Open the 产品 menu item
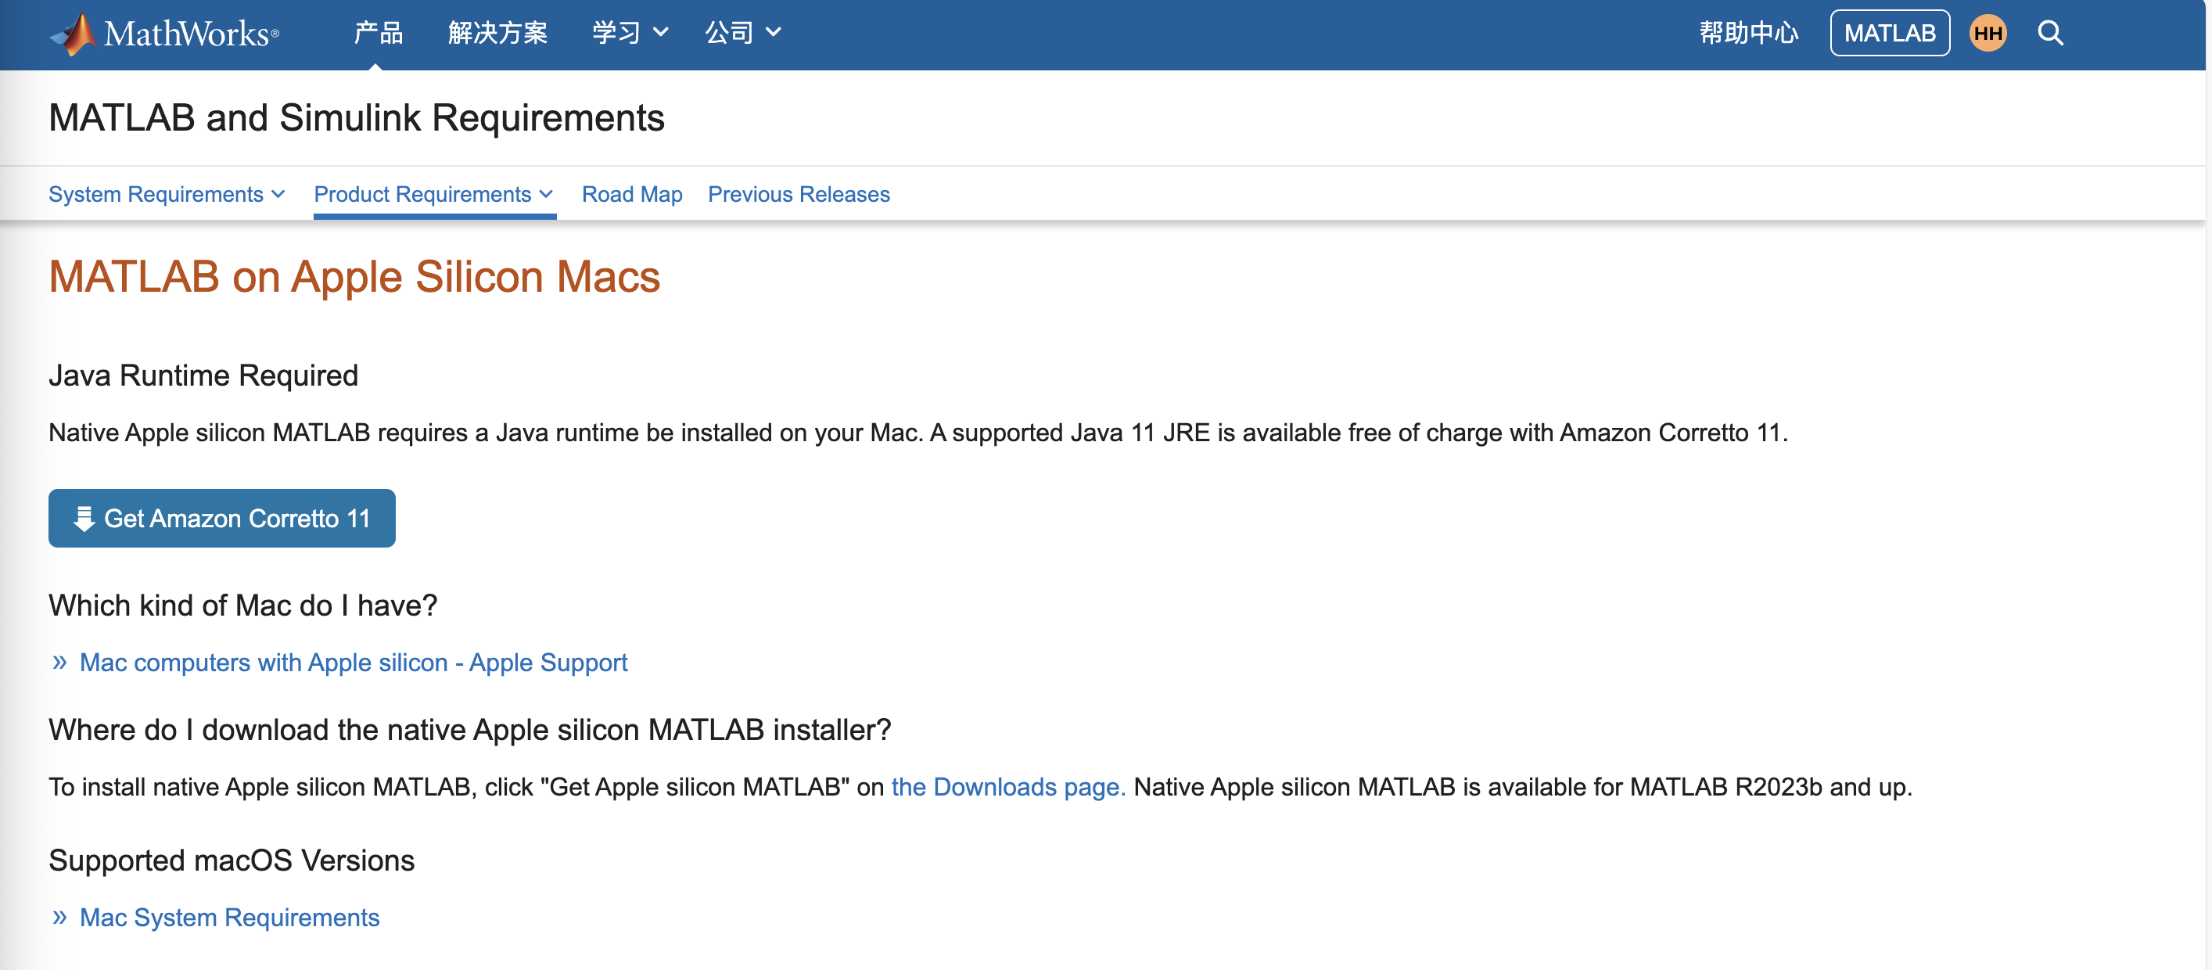Image resolution: width=2212 pixels, height=970 pixels. pyautogui.click(x=378, y=33)
